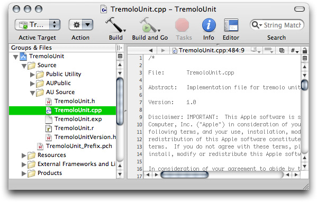Image resolution: width=317 pixels, height=203 pixels.
Task: Toggle the toolbar with the title bar pill button
Action: pos(299,9)
